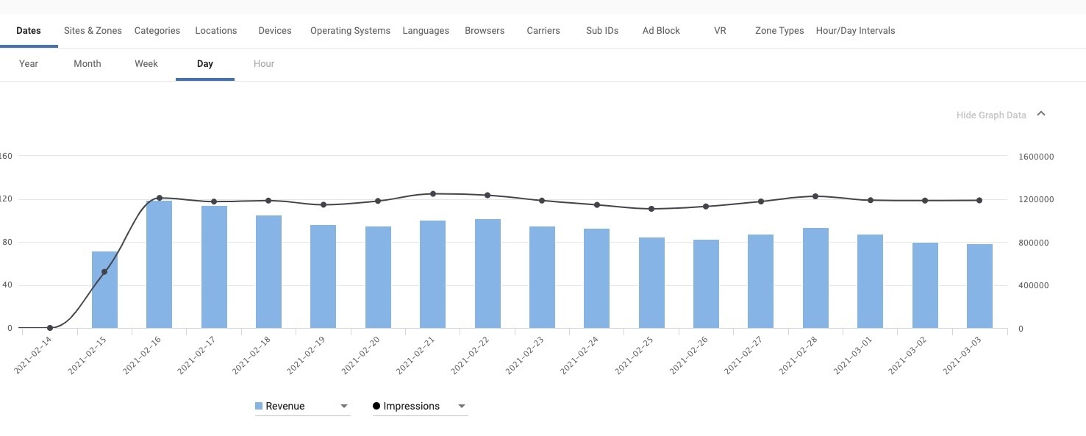Screen dimensions: 1086x436
Task: Collapse graph using the chevron up icon
Action: pyautogui.click(x=1040, y=114)
